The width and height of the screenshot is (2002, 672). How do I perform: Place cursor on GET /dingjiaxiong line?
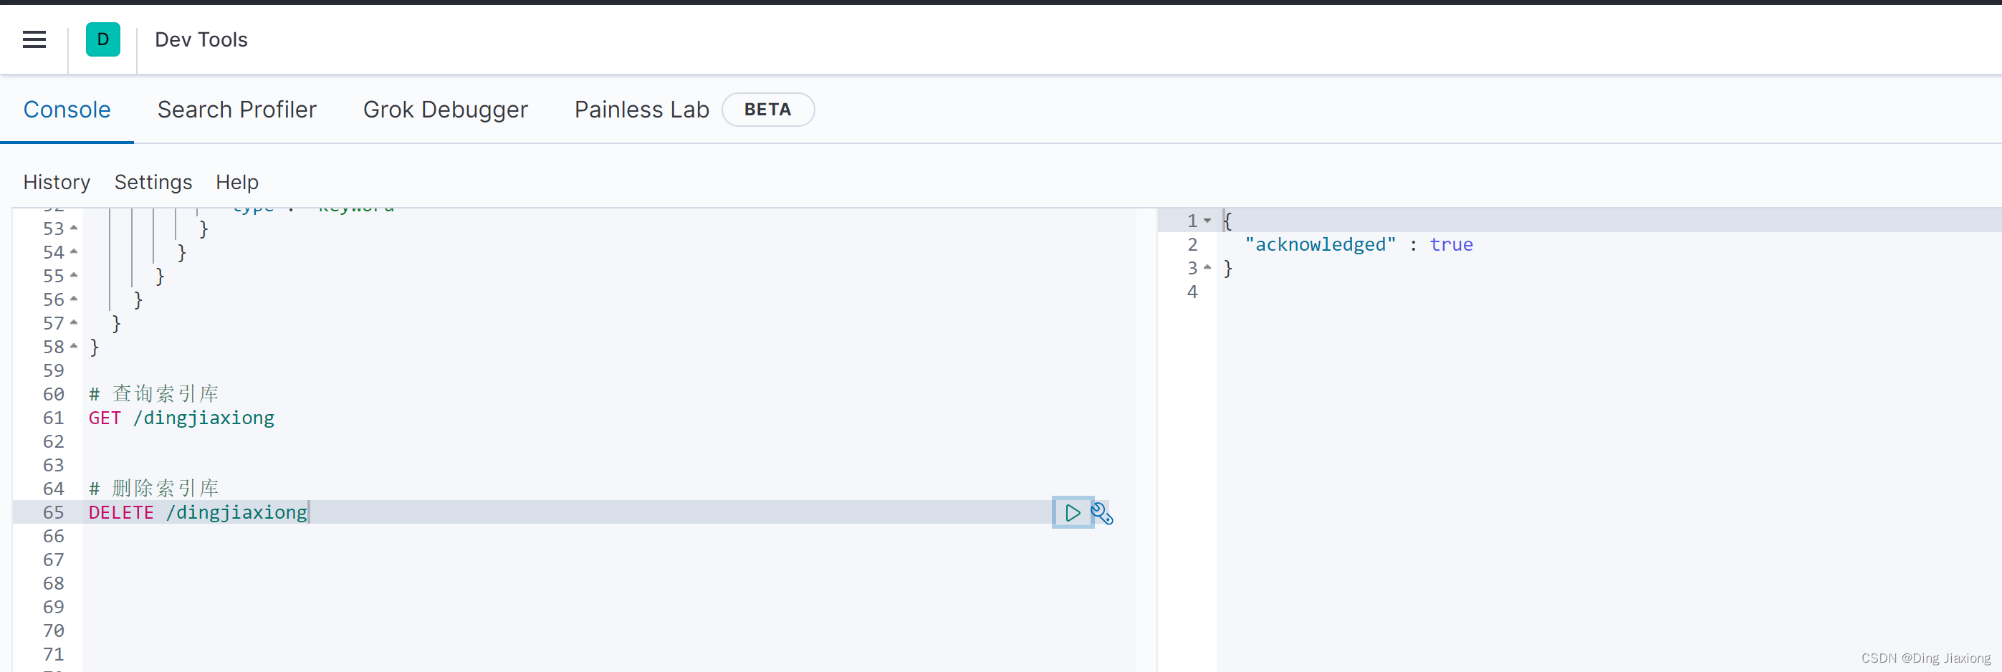181,418
